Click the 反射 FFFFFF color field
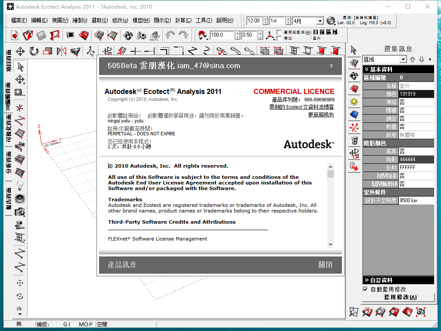Image resolution: width=441 pixels, height=331 pixels. point(416,168)
